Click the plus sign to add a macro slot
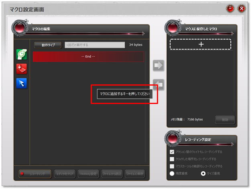 (200, 44)
